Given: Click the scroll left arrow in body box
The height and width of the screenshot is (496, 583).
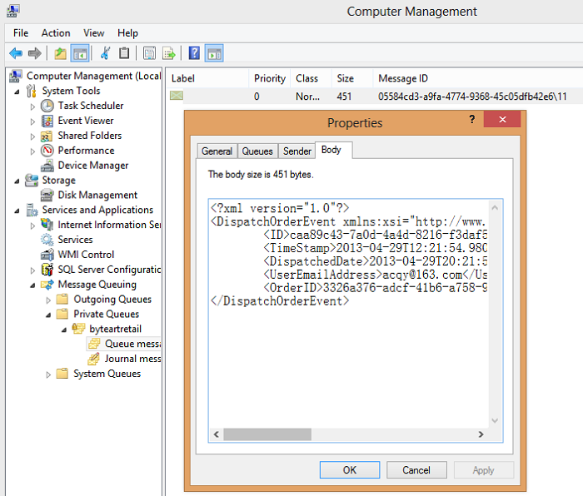Looking at the screenshot, I should (217, 434).
